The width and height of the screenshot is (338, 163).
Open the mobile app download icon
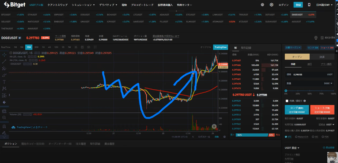tap(309, 5)
